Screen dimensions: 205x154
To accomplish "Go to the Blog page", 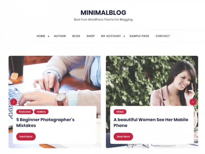I will (x=76, y=36).
